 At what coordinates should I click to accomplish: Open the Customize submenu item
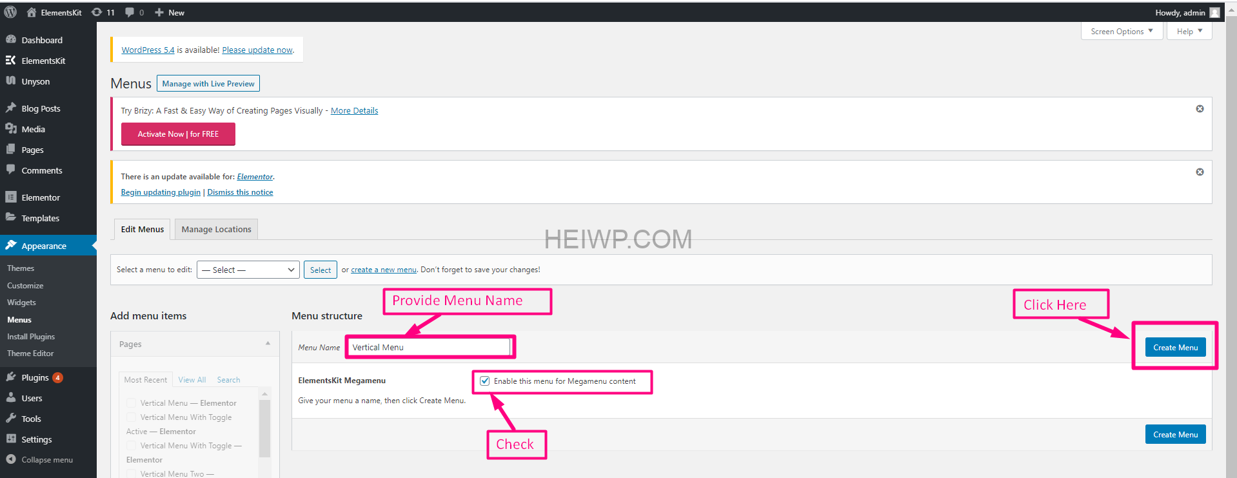[x=25, y=285]
